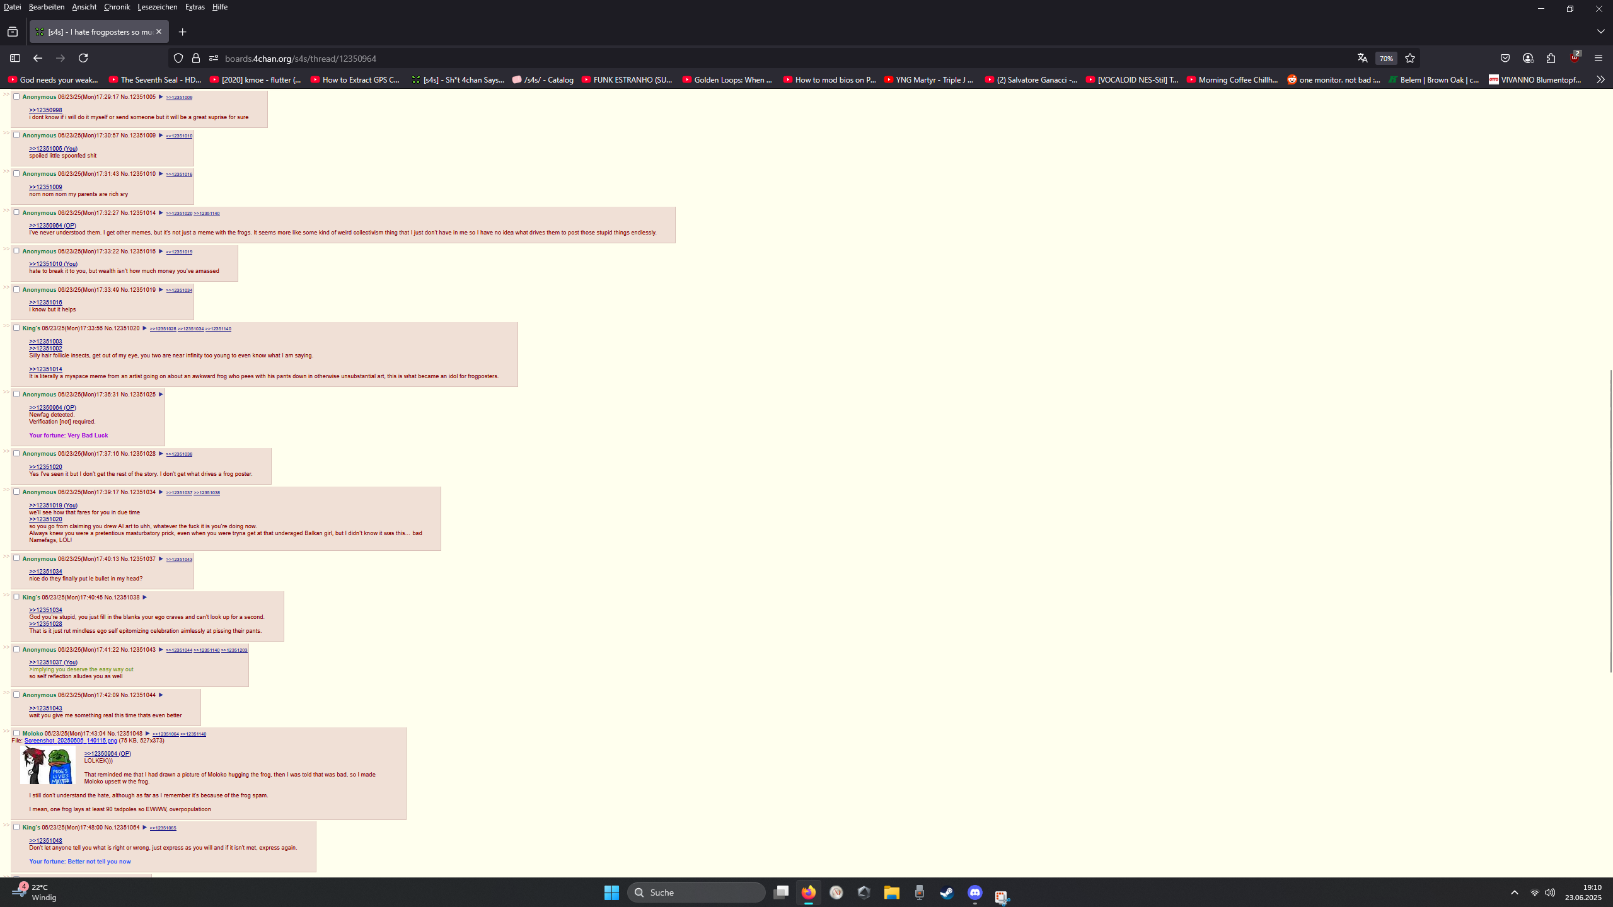Open the Firefox account icon

click(1528, 58)
